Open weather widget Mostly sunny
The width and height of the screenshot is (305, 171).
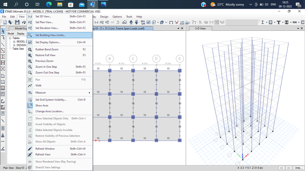tap(227, 5)
